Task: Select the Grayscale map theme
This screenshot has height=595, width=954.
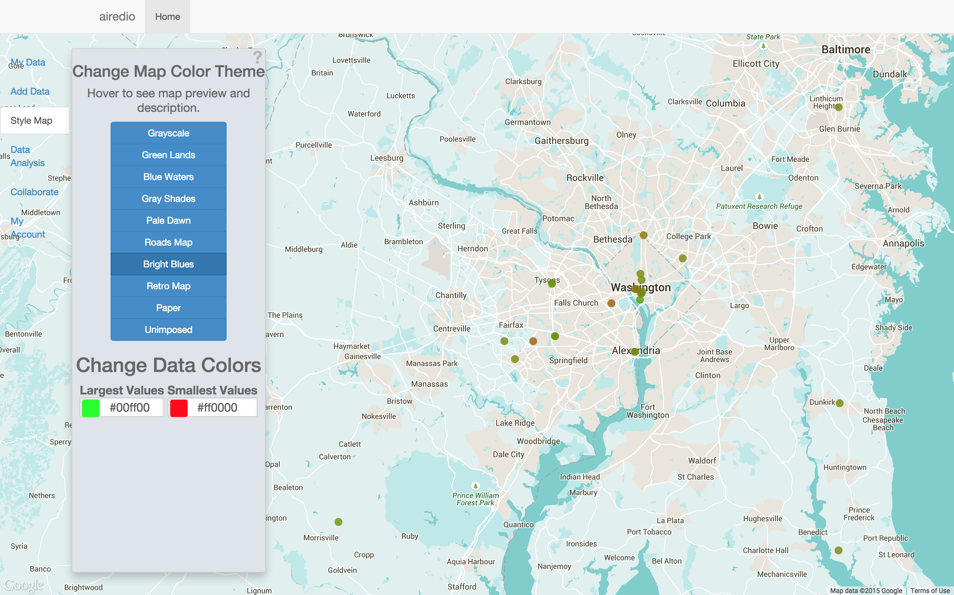Action: click(168, 133)
